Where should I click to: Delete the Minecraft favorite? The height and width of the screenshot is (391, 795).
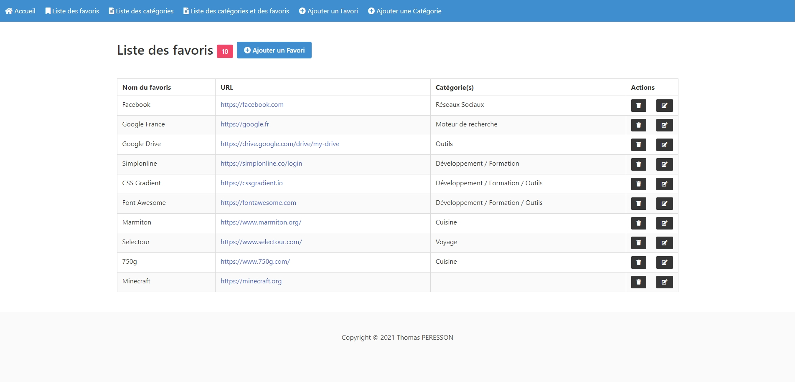(638, 282)
